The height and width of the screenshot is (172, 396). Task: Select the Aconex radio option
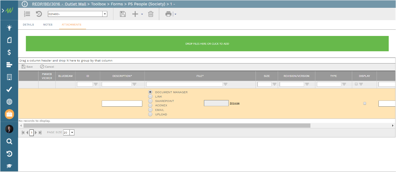pos(150,105)
